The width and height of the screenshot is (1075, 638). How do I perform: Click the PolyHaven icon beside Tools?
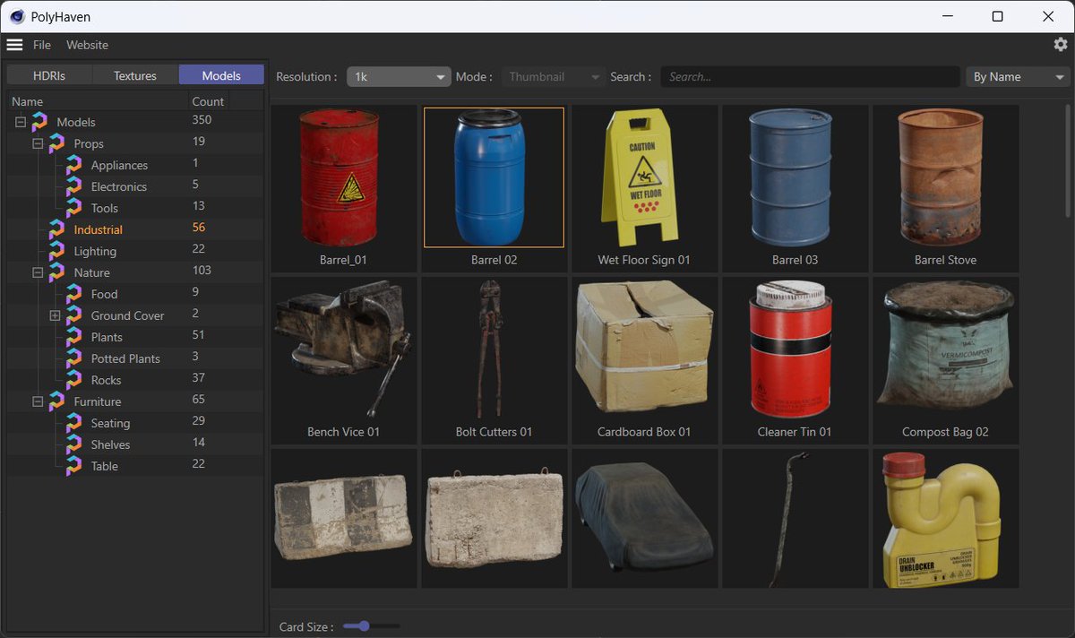pos(73,208)
